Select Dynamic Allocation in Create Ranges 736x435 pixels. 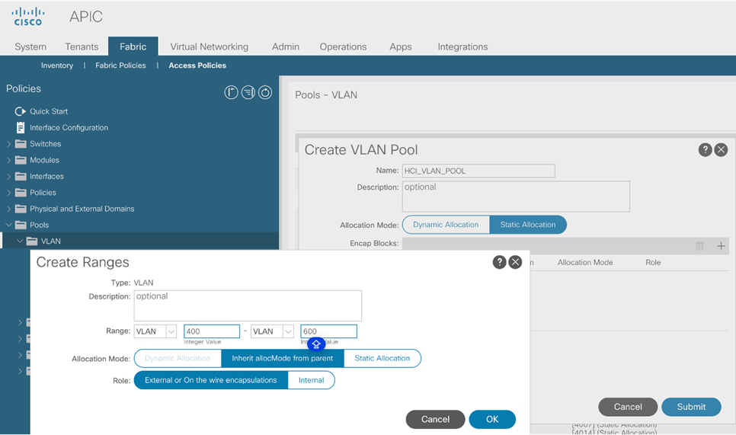[x=178, y=359]
